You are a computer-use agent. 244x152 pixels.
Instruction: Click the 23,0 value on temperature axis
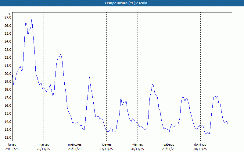tap(8, 49)
